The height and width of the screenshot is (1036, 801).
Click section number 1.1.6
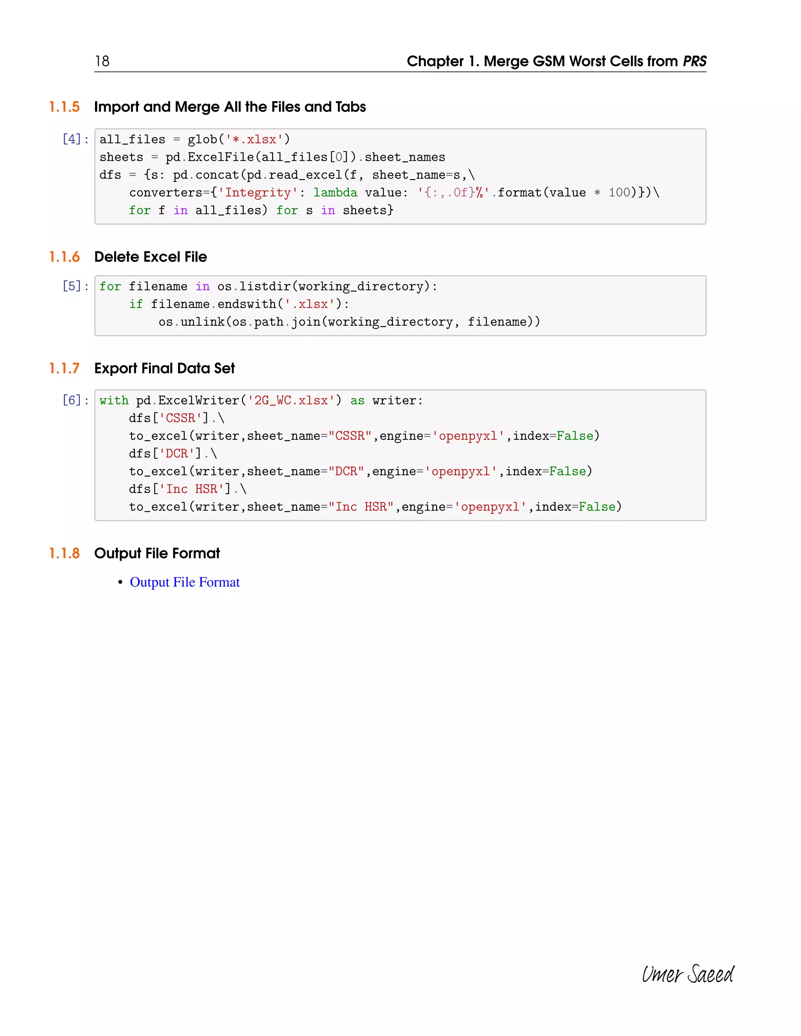click(65, 256)
